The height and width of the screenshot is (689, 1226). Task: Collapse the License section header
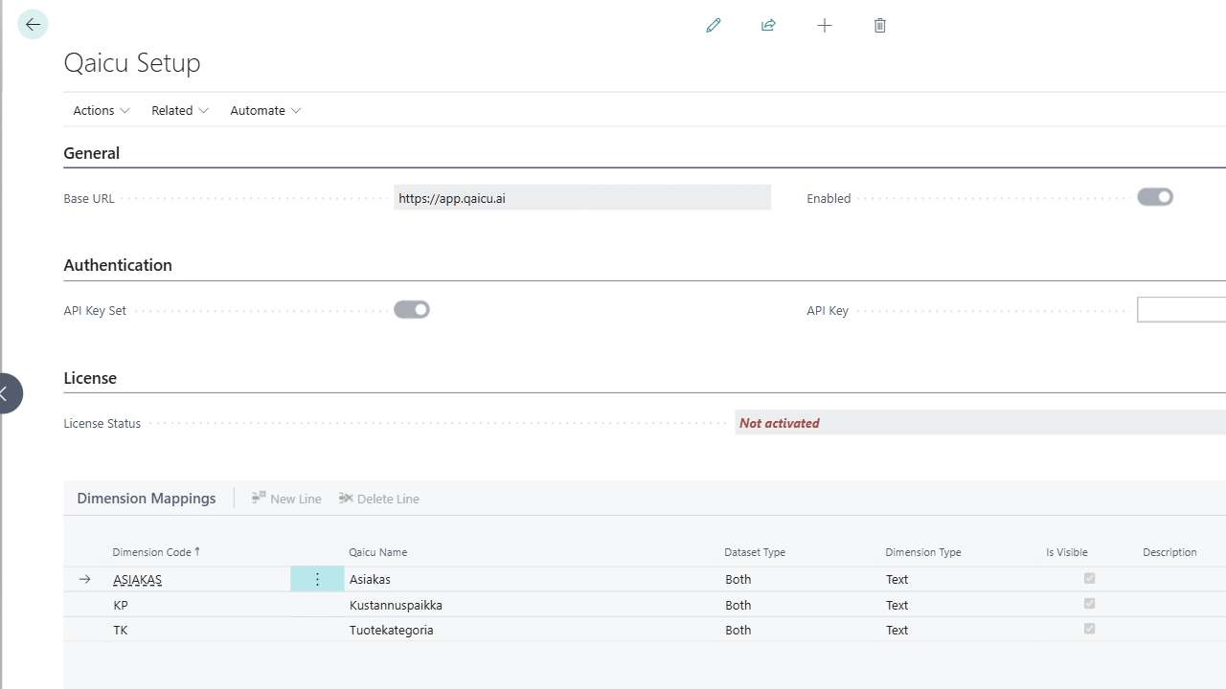tap(90, 378)
